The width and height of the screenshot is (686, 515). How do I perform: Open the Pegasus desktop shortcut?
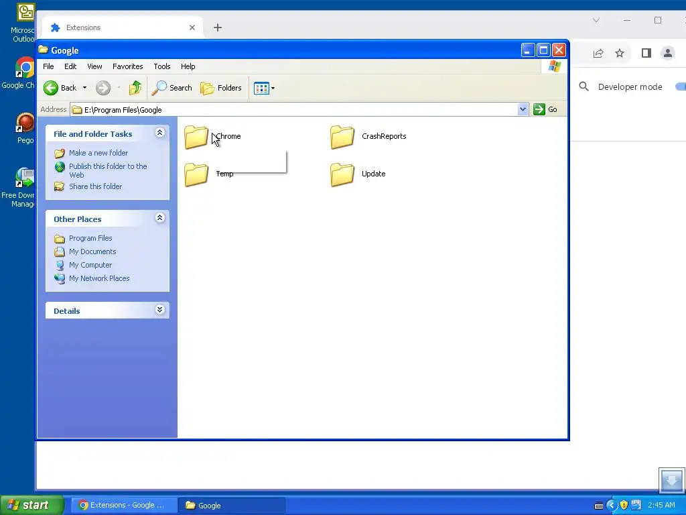tap(25, 128)
